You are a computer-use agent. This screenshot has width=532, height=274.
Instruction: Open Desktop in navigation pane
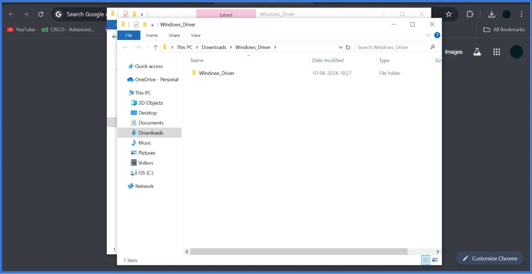[148, 113]
